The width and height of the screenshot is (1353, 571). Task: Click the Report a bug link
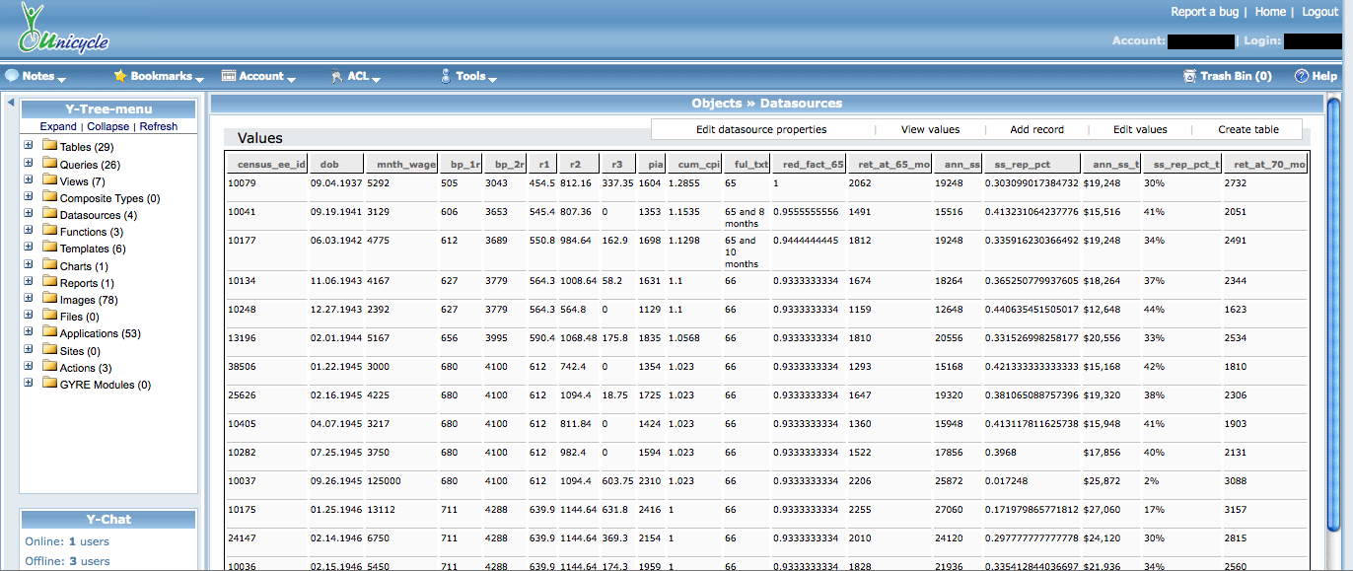click(x=1205, y=12)
